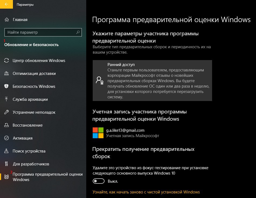Click the Параметры window title
Screen dimensions: 256x198
coord(25,5)
